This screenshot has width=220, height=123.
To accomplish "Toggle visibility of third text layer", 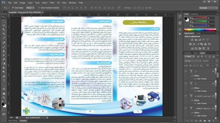I will point(186,96).
